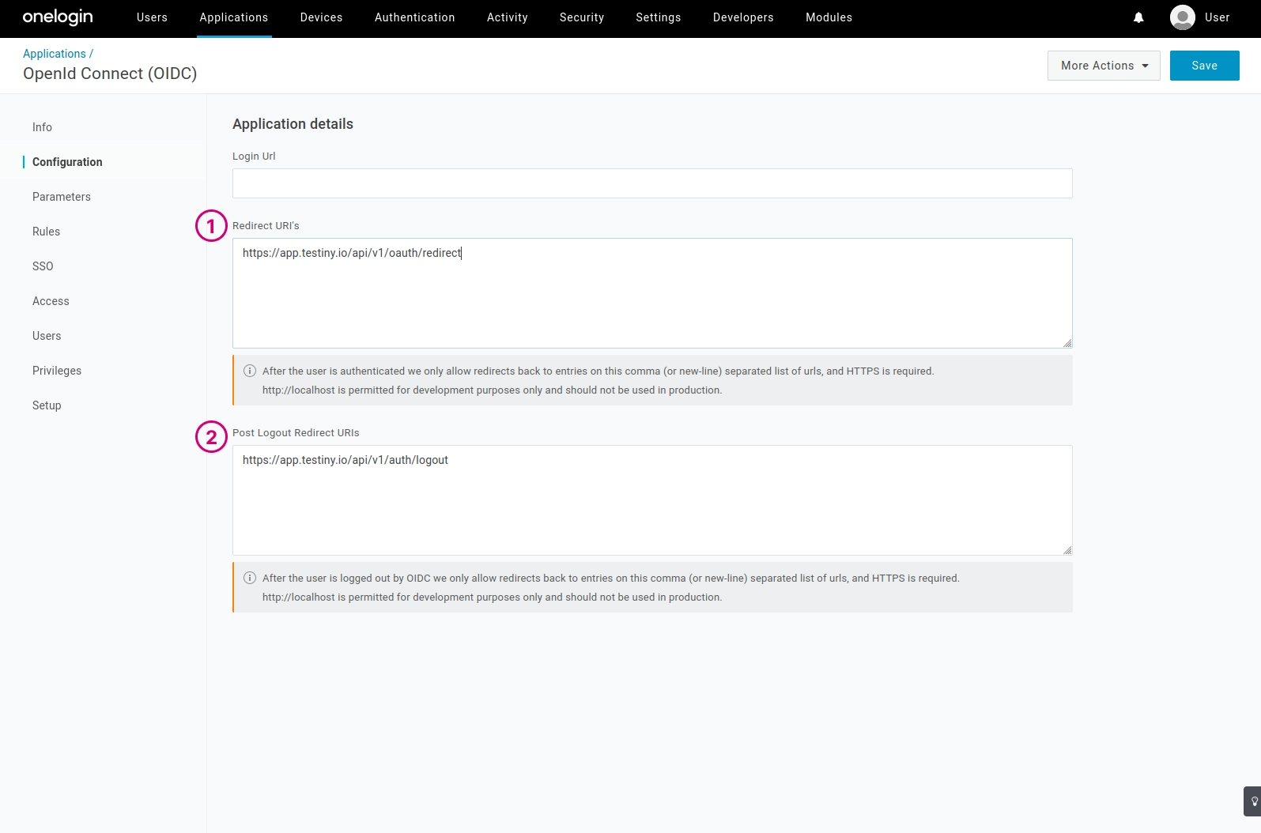This screenshot has height=833, width=1261.
Task: Click the Save button
Action: click(x=1204, y=66)
